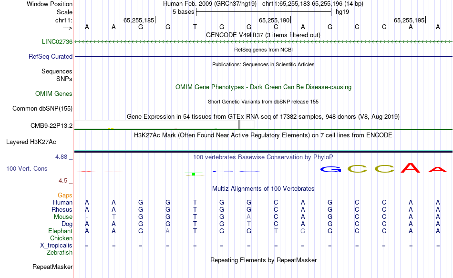Click the orange Gaps label
Viewport: 453px width, 278px height.
click(65, 196)
